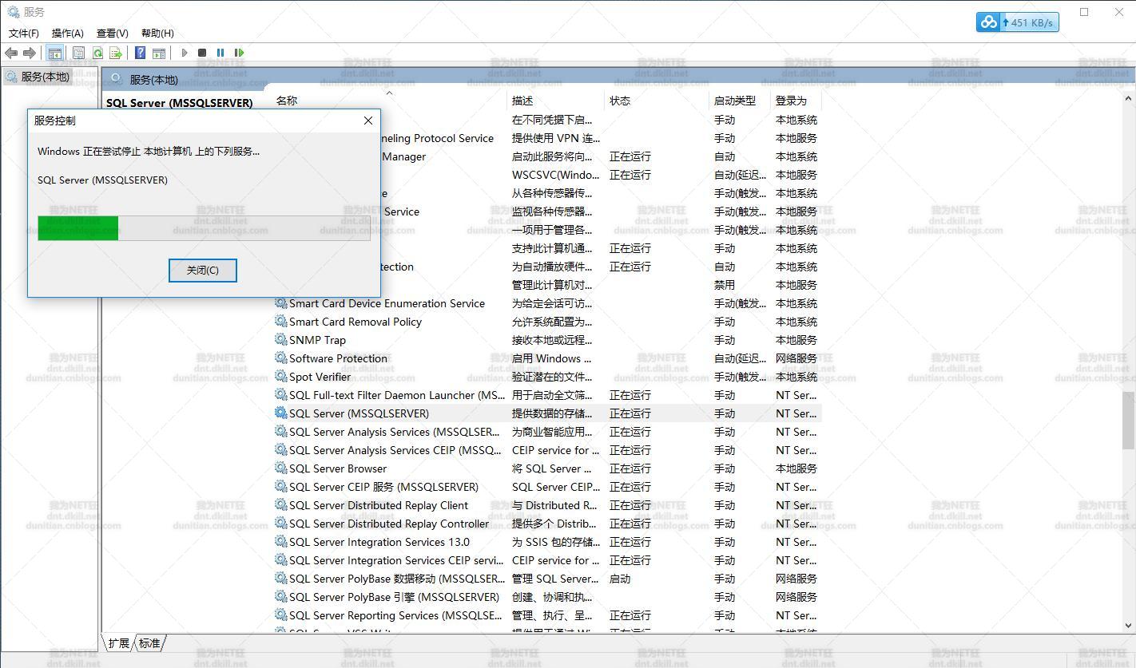
Task: Select SQL Server Analysis Services CEIP row
Action: pyautogui.click(x=547, y=450)
